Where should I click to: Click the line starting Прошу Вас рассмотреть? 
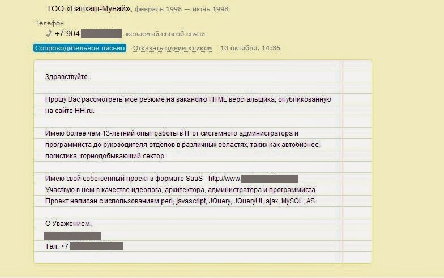coord(188,99)
